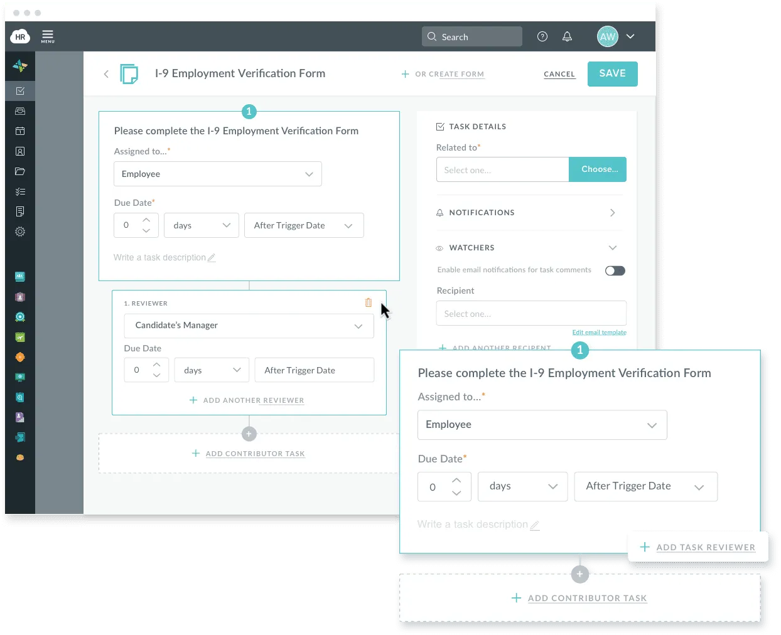The width and height of the screenshot is (781, 635).
Task: Open the person profile icon in sidebar
Action: (20, 151)
